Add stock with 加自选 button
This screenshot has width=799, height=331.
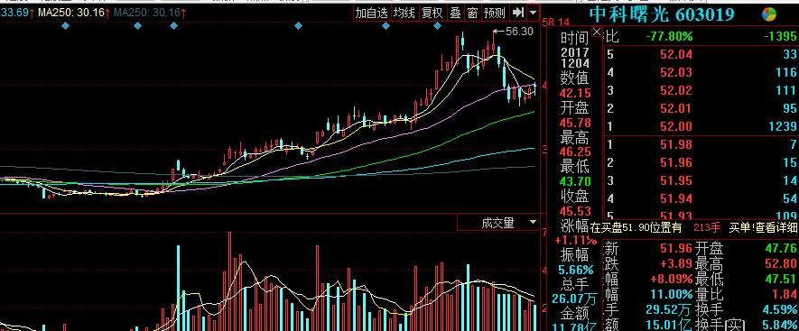[372, 14]
